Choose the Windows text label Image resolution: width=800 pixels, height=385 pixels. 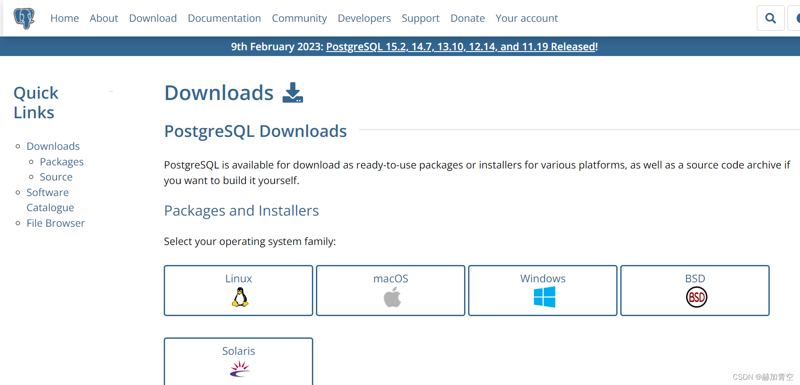(x=543, y=279)
